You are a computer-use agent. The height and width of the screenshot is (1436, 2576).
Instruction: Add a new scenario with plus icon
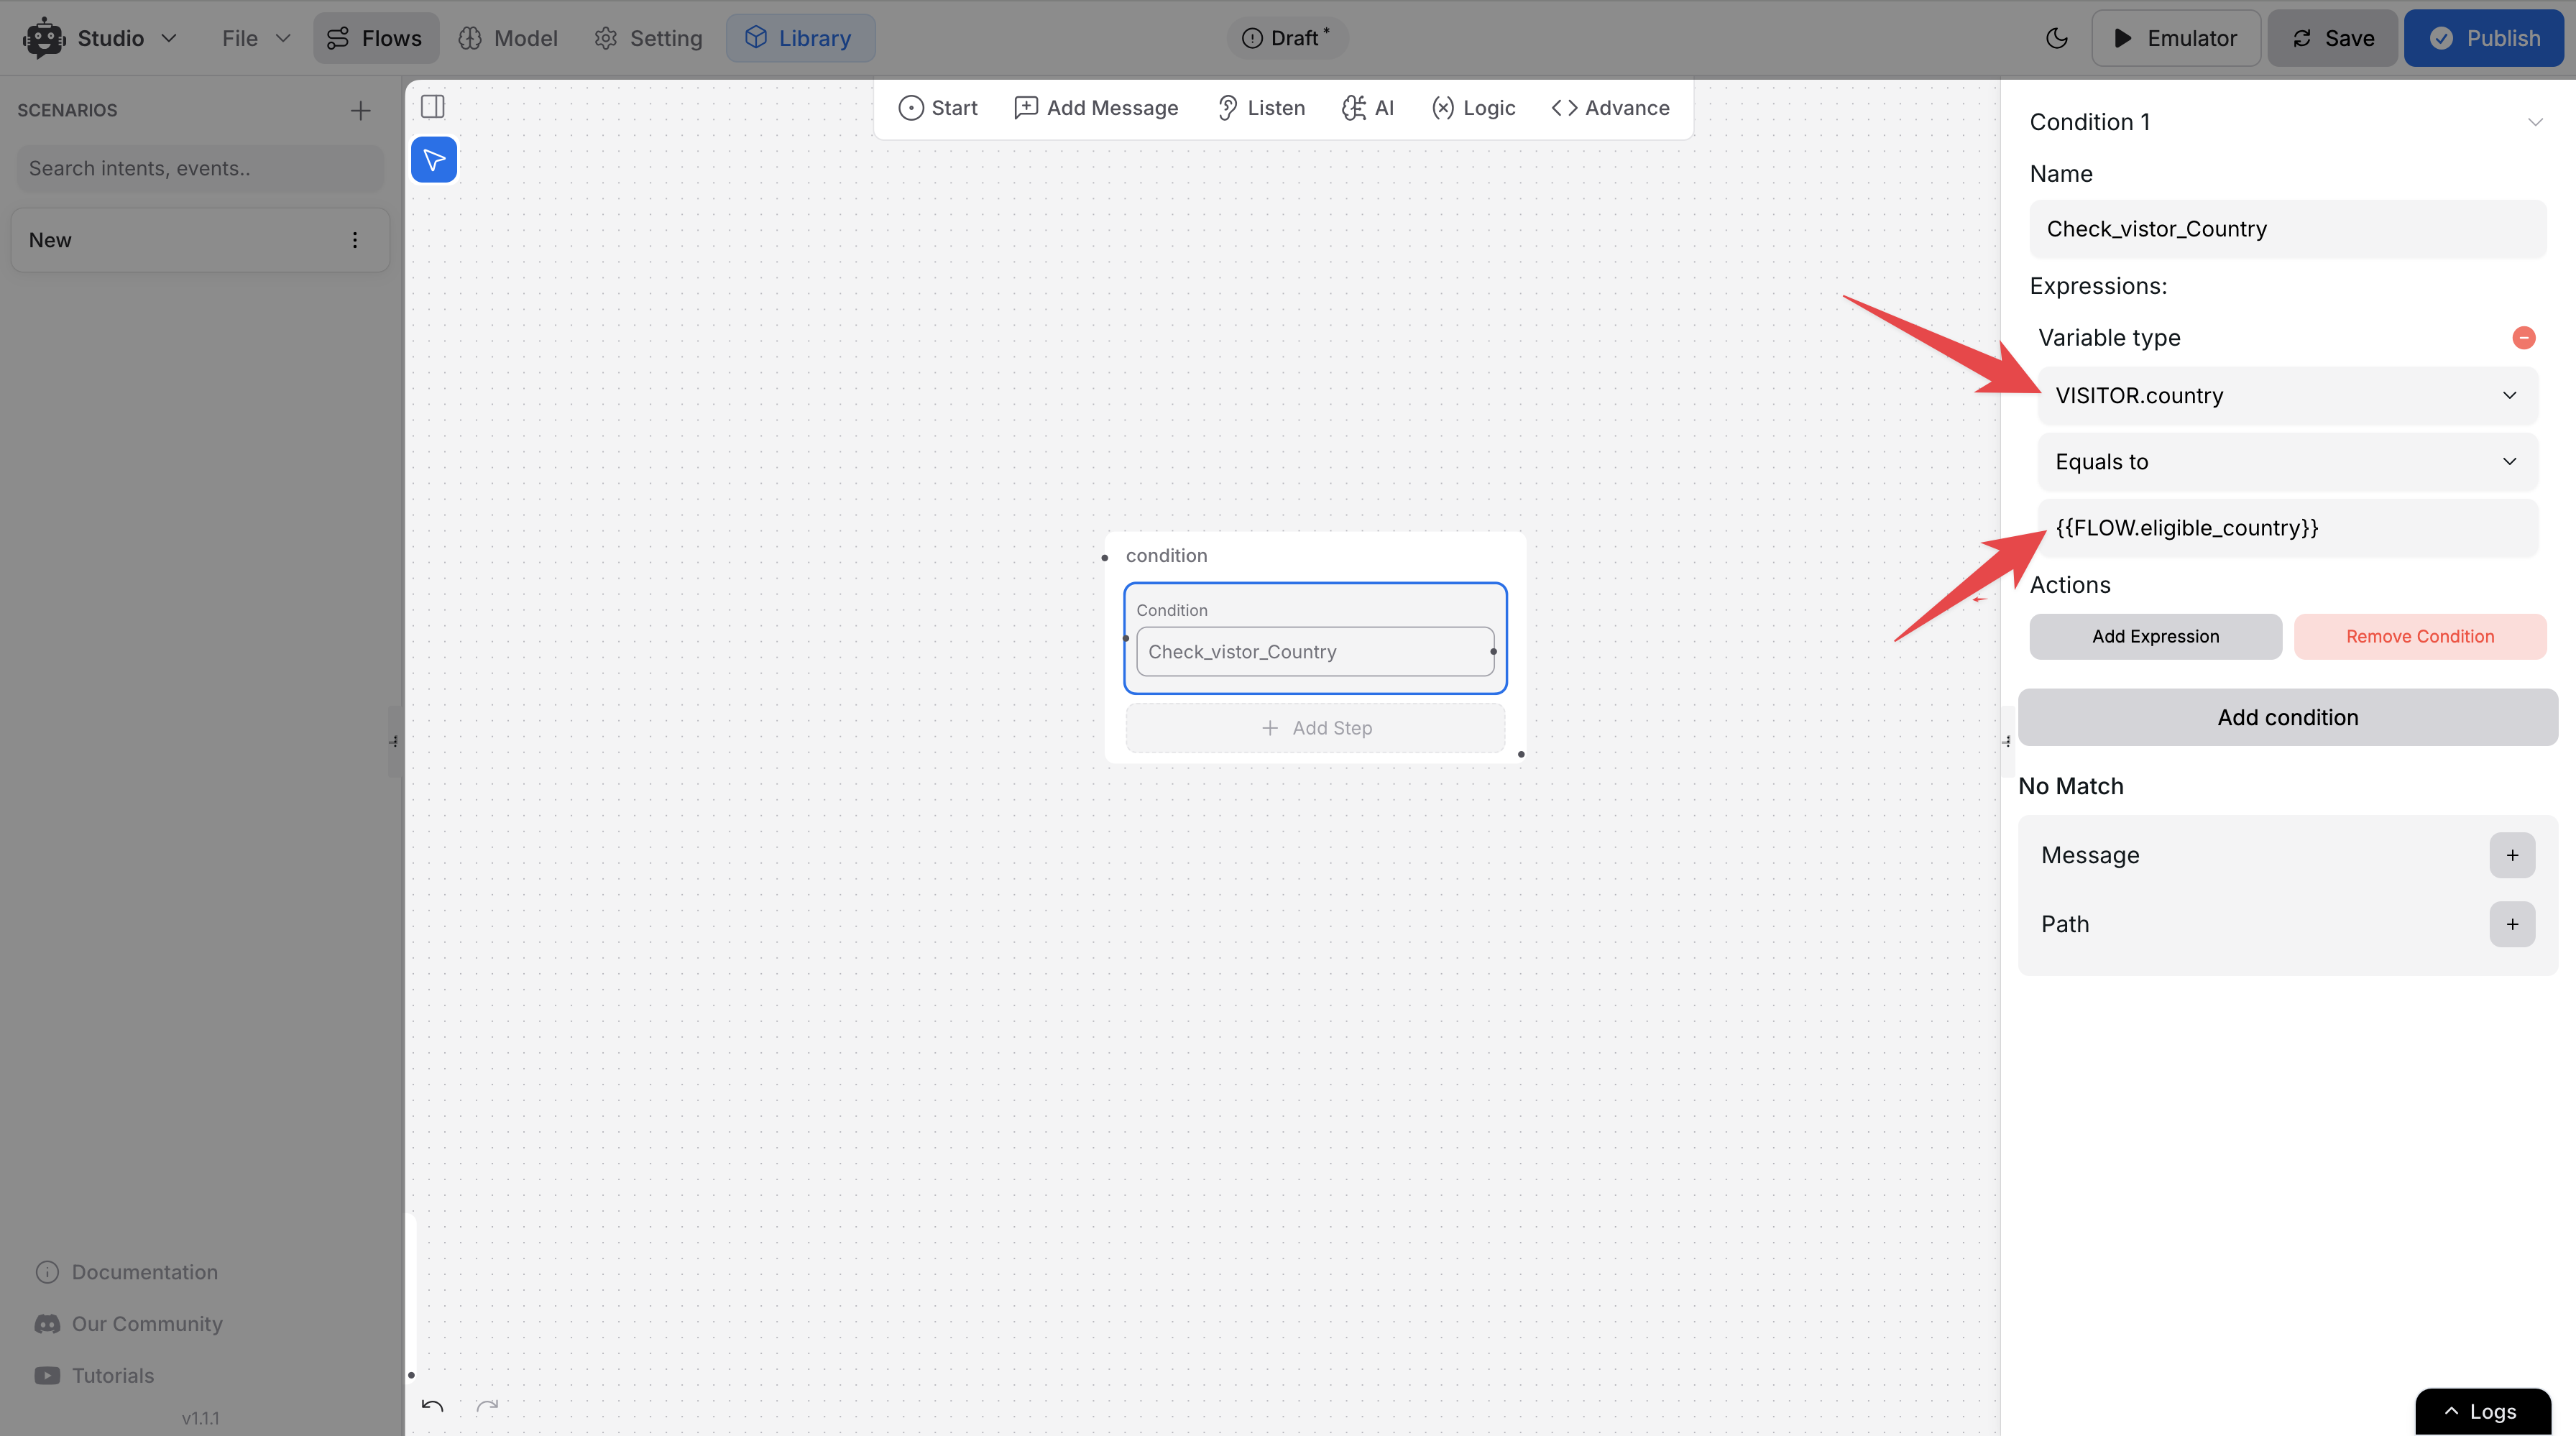click(361, 110)
